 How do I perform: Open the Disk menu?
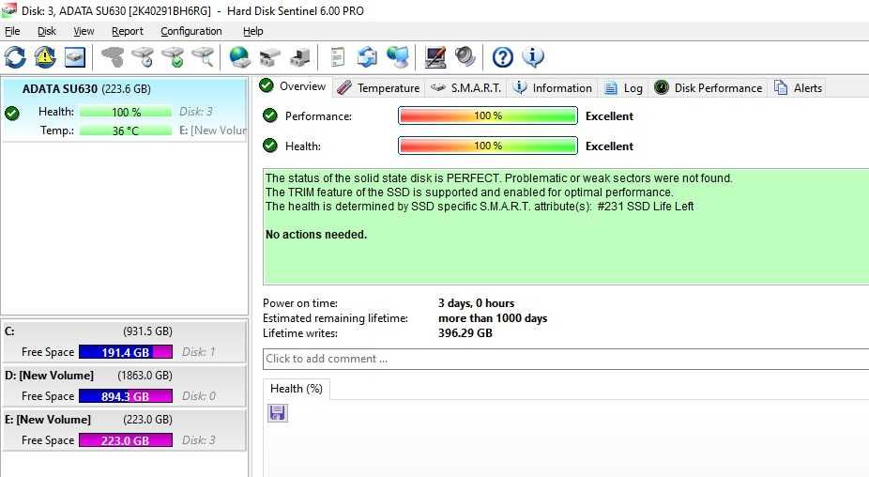click(47, 31)
